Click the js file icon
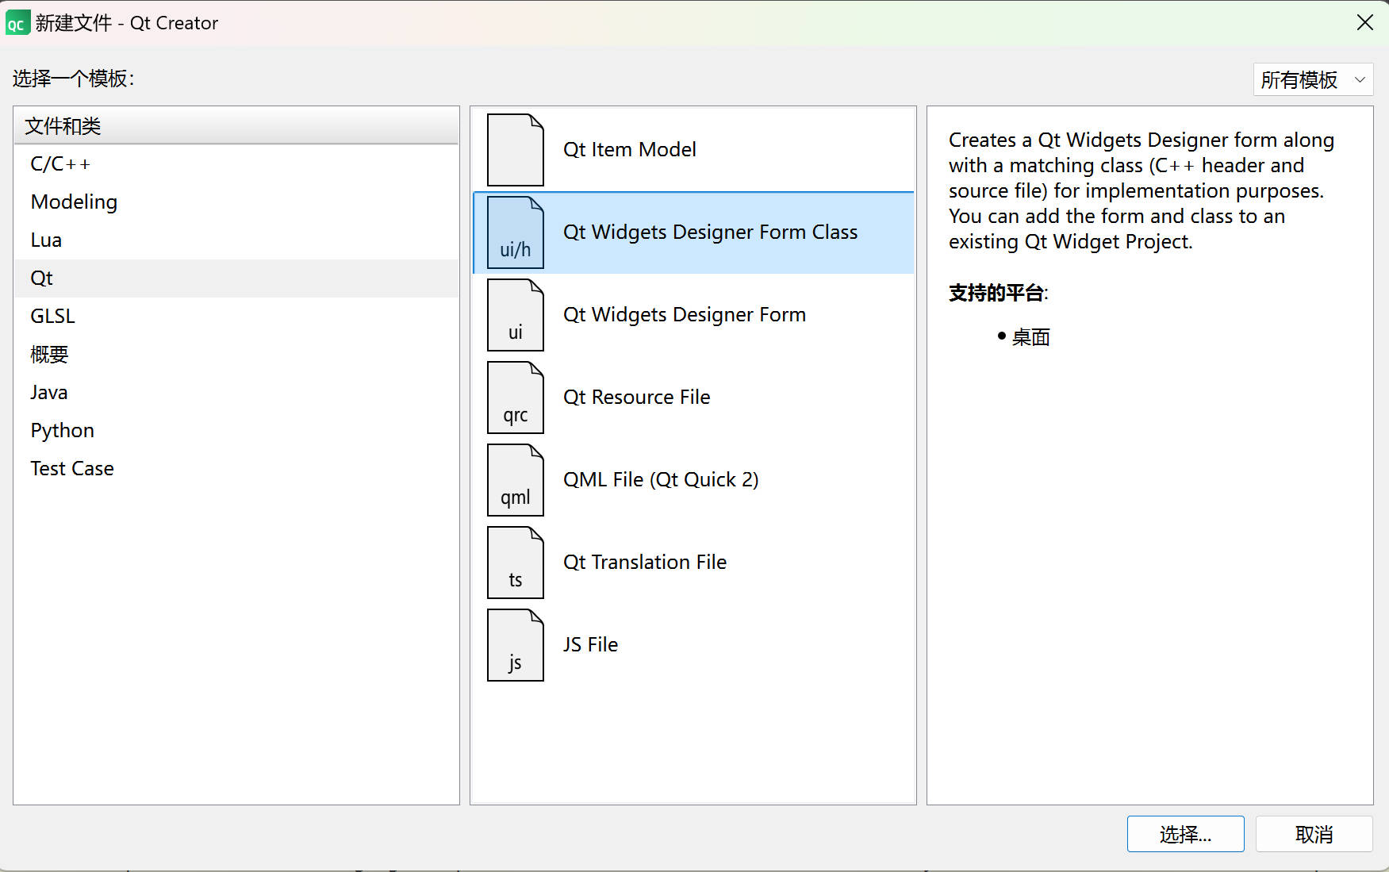The width and height of the screenshot is (1389, 872). tap(516, 645)
